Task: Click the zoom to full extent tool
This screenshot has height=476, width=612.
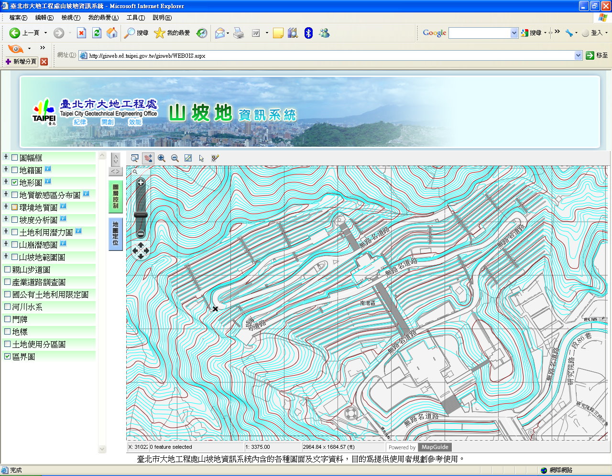Action: tap(188, 158)
